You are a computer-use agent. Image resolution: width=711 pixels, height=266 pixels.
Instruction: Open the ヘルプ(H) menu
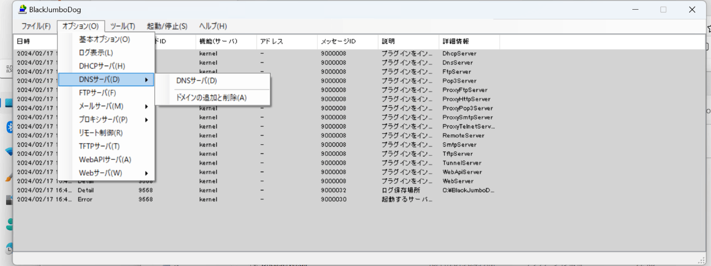click(213, 26)
